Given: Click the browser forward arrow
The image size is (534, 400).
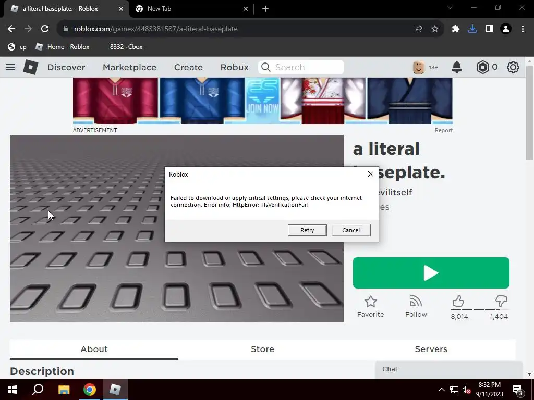Looking at the screenshot, I should coord(28,29).
